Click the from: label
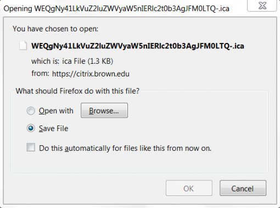Image resolution: width=280 pixels, height=208 pixels. 41,73
